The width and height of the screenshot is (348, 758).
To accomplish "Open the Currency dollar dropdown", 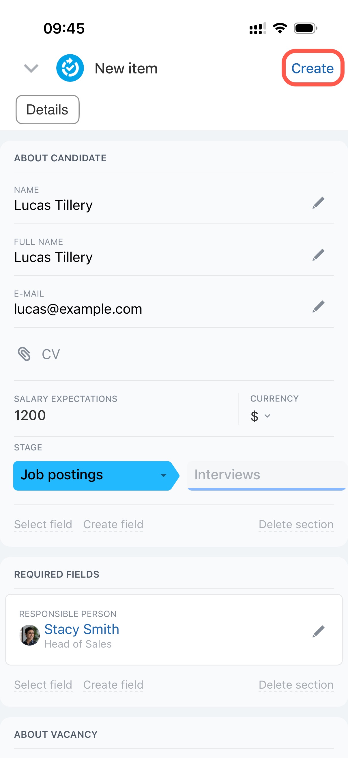I will pos(260,416).
